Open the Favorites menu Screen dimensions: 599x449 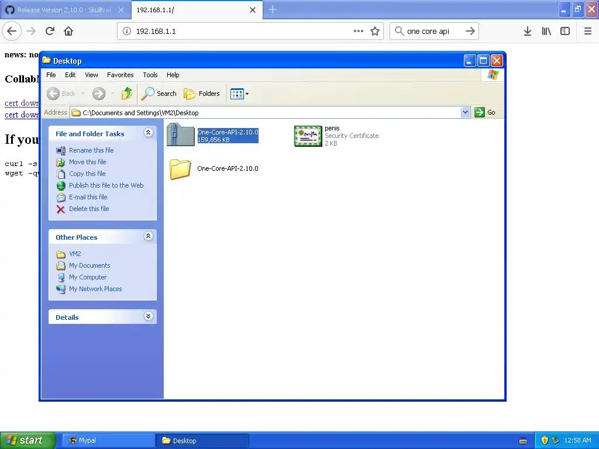121,75
